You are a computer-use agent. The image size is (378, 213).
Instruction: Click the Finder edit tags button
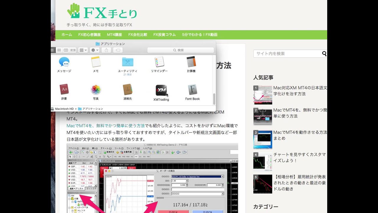tap(118, 50)
